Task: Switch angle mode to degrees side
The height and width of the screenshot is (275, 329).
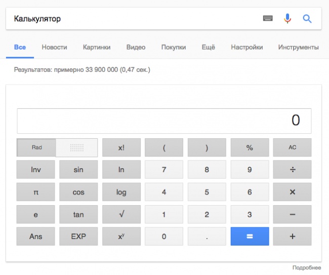Action: tap(76, 147)
